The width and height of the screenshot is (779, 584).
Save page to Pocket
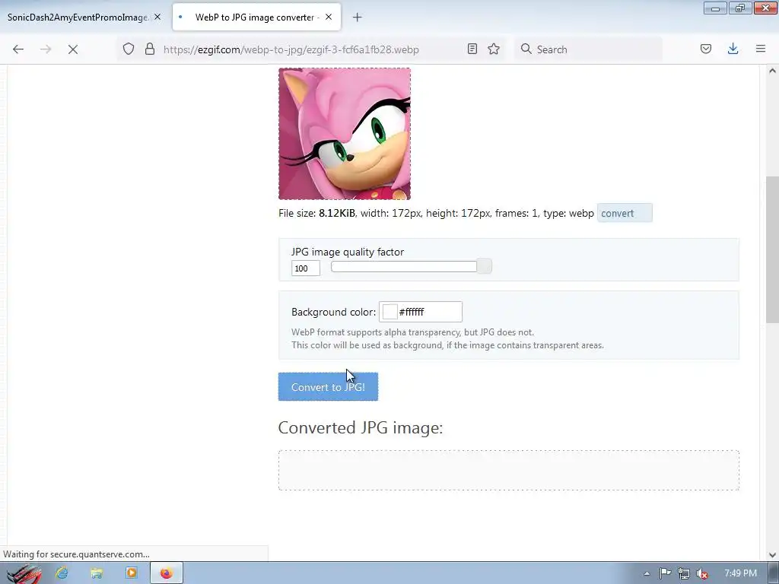tap(706, 49)
